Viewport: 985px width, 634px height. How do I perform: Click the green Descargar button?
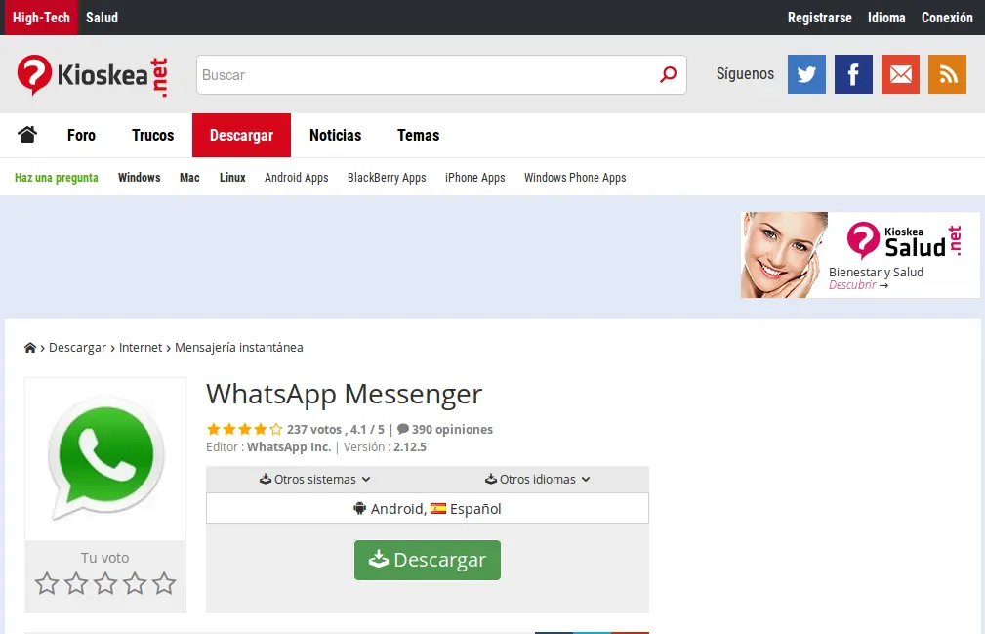point(428,560)
